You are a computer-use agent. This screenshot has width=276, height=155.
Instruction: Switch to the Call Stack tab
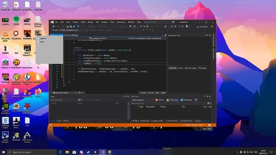(135, 121)
